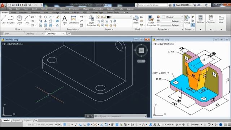
Task: Expand the Modify panel dropdown
Action: tap(49, 29)
